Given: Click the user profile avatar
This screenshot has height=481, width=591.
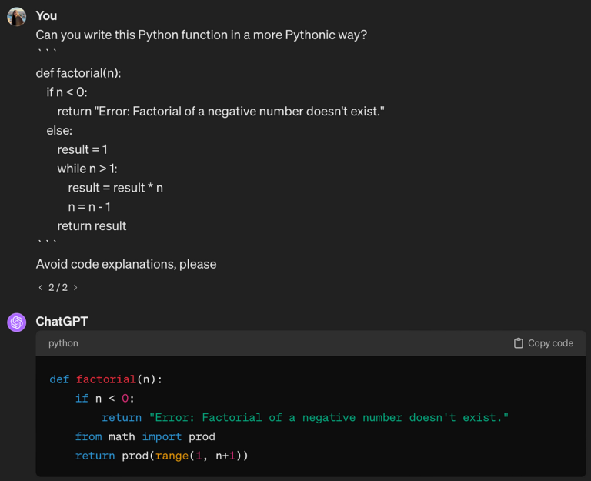Looking at the screenshot, I should 16,16.
